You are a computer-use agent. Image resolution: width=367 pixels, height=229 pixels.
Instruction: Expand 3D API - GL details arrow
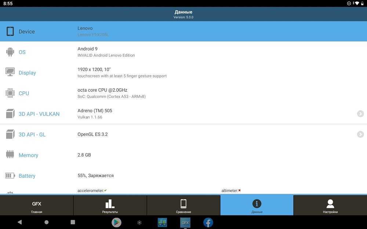(360, 134)
